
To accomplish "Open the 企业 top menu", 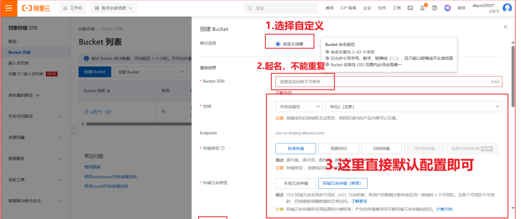I will (x=367, y=8).
